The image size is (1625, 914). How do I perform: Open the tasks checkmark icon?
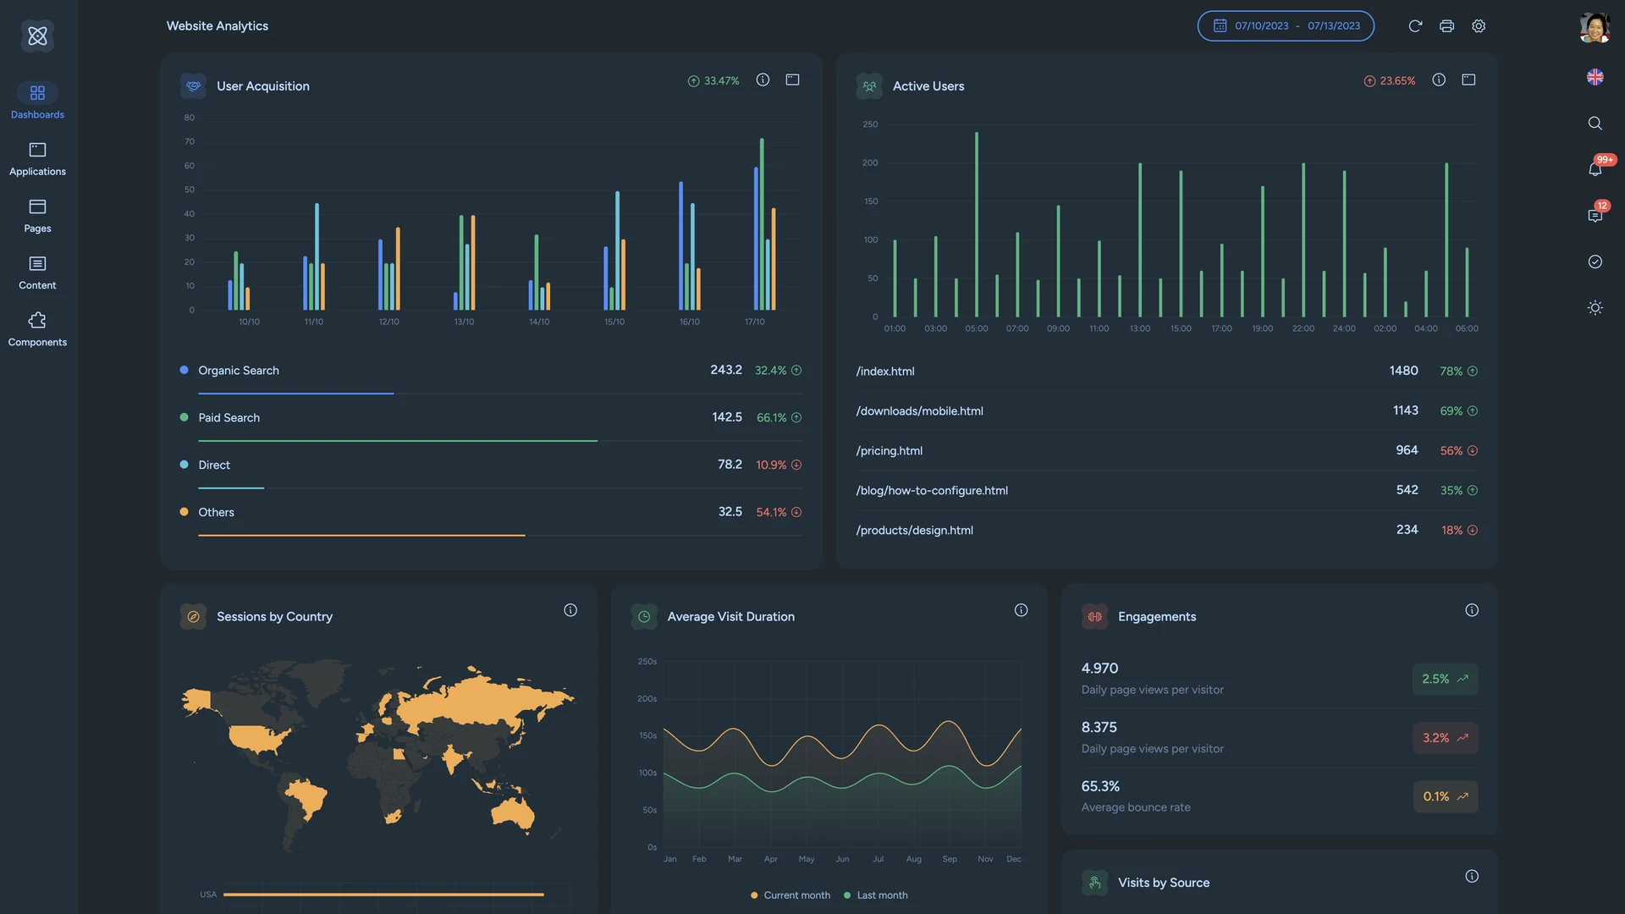(1595, 262)
